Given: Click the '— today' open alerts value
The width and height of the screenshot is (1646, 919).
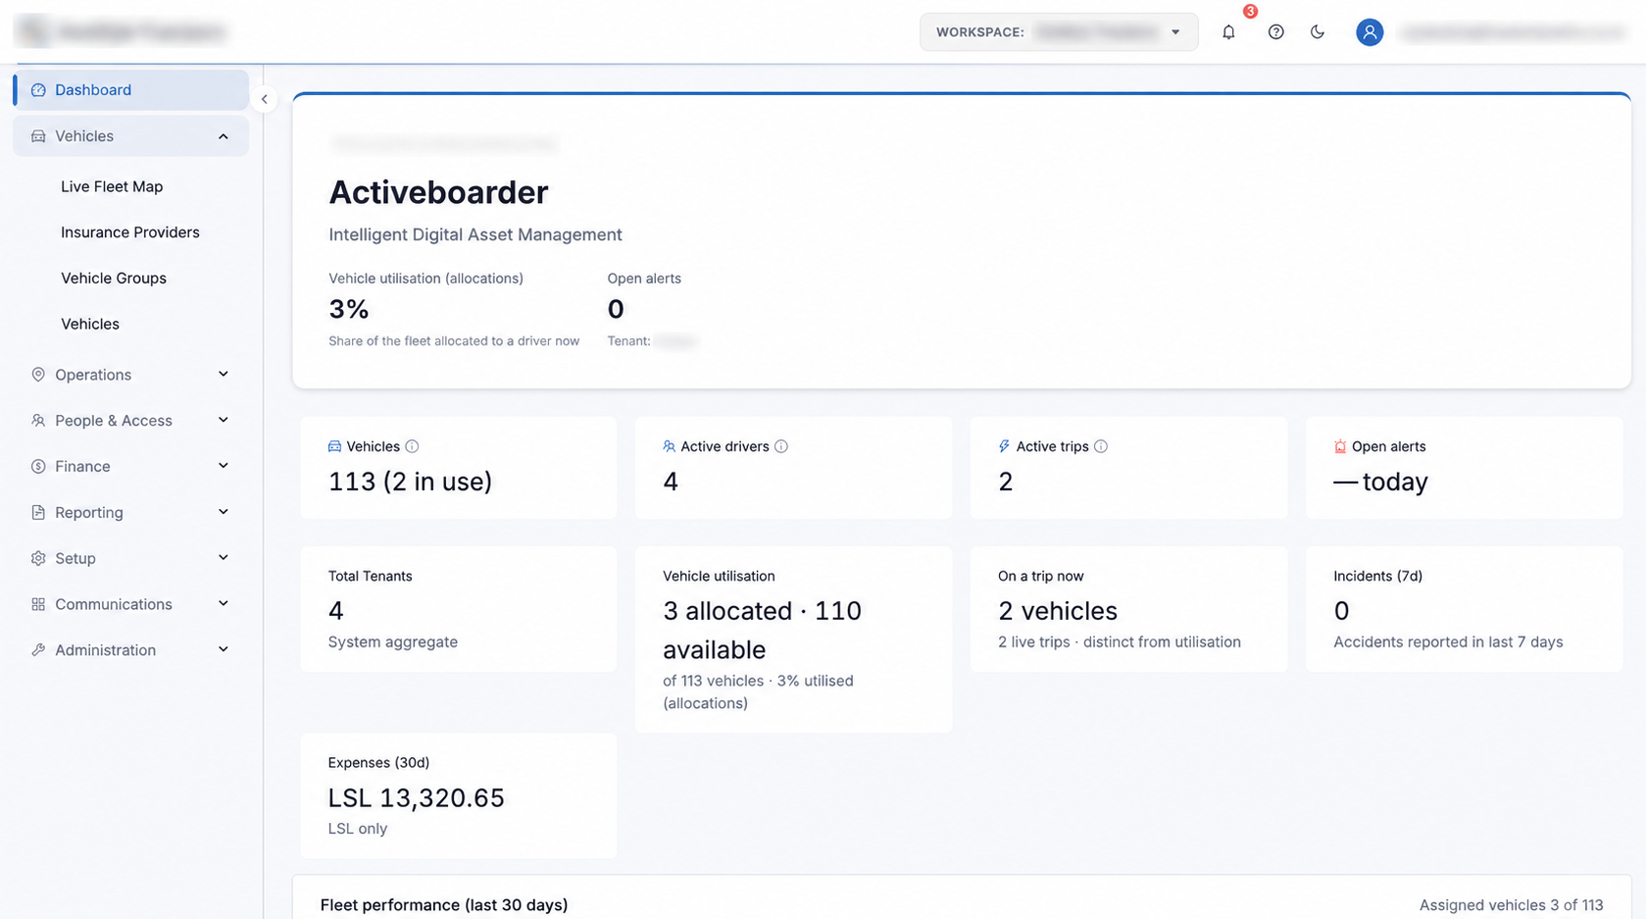Looking at the screenshot, I should click(1380, 482).
